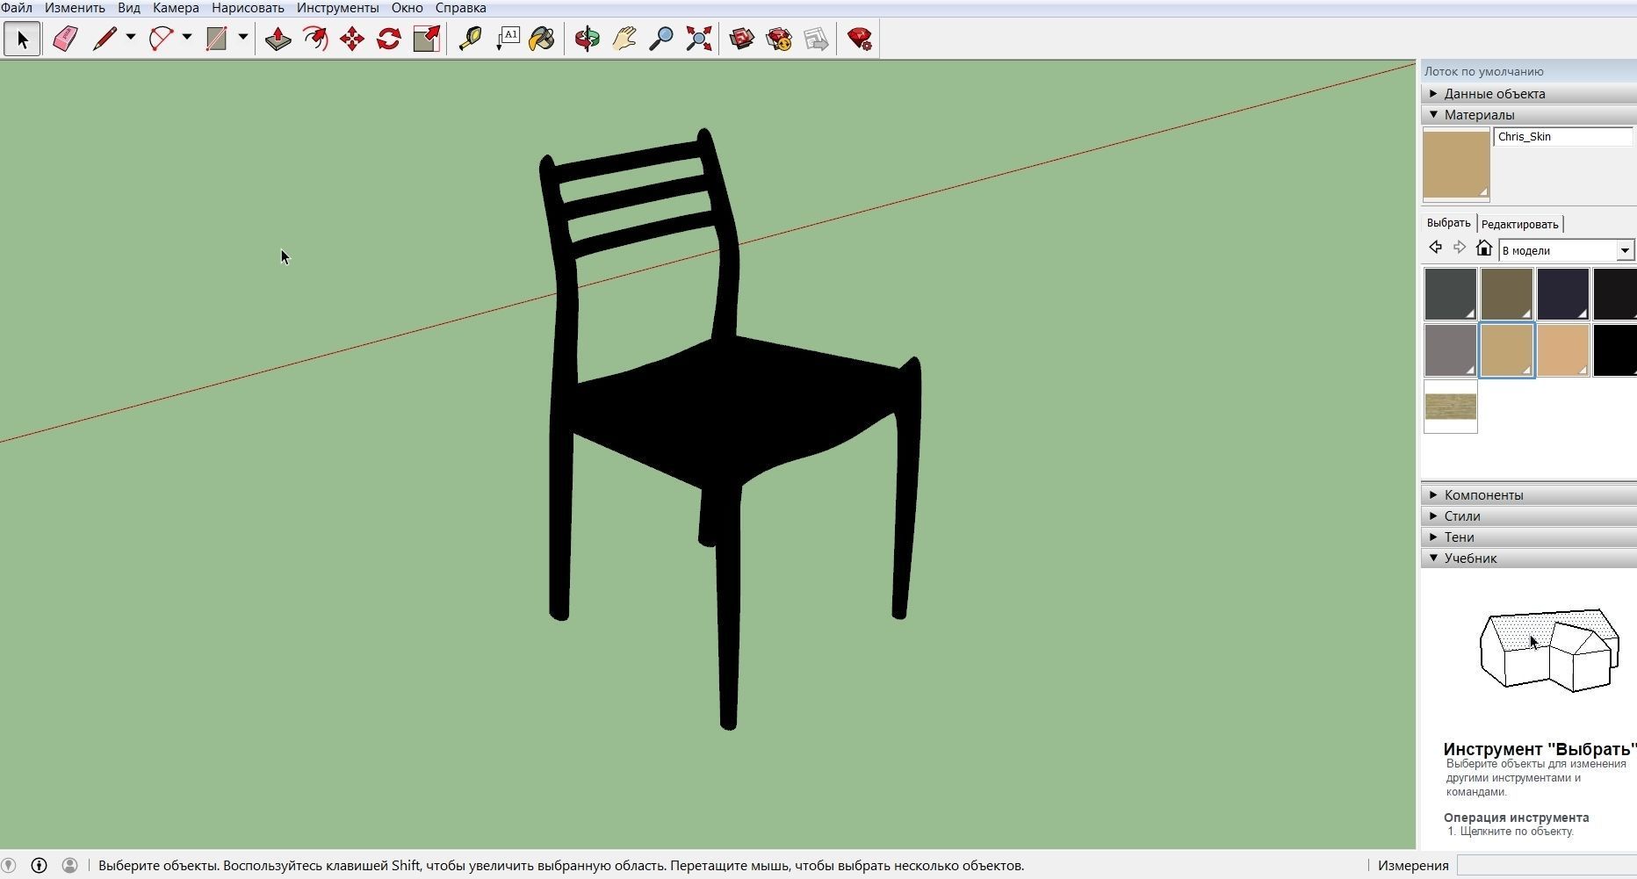
Task: Select the Paint Bucket tool
Action: click(x=542, y=39)
